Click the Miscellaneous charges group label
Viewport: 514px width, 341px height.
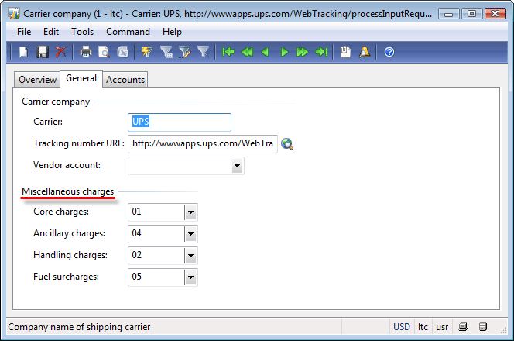point(68,191)
